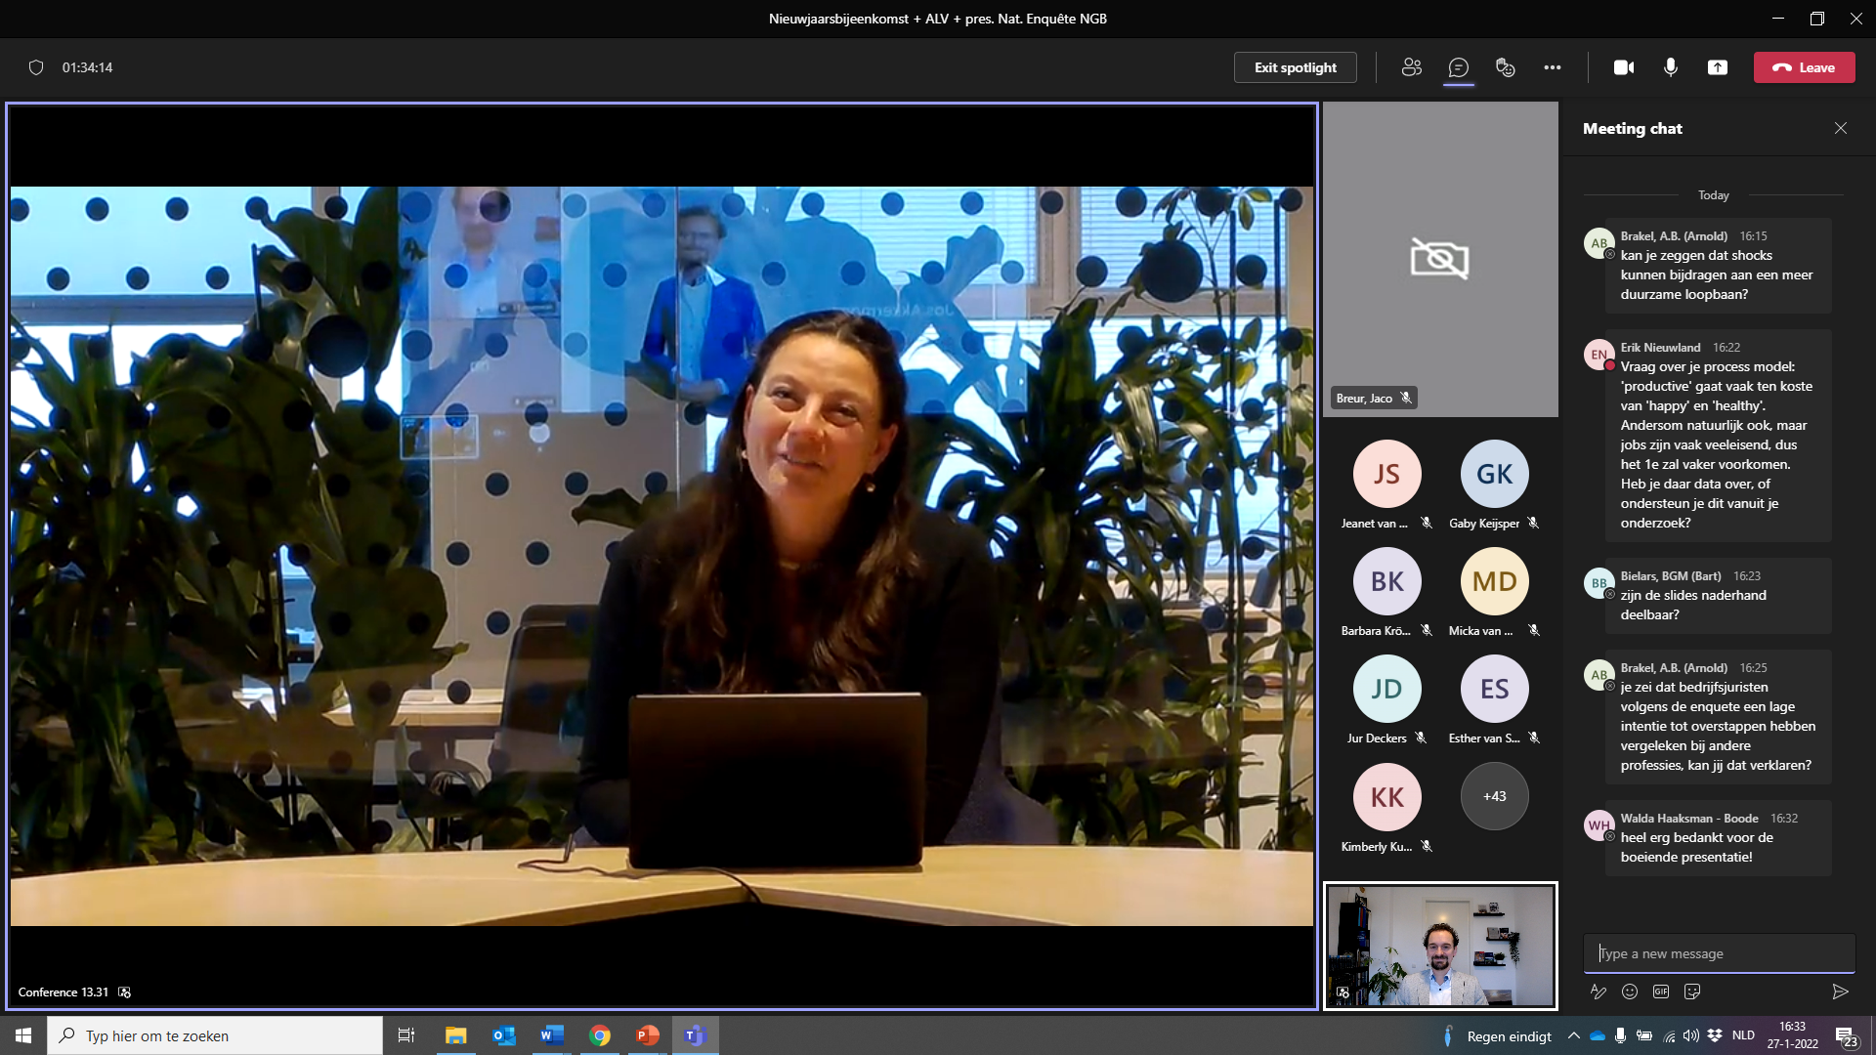Screen dimensions: 1876x1055
Task: Click the shield security info icon
Action: [x=36, y=67]
